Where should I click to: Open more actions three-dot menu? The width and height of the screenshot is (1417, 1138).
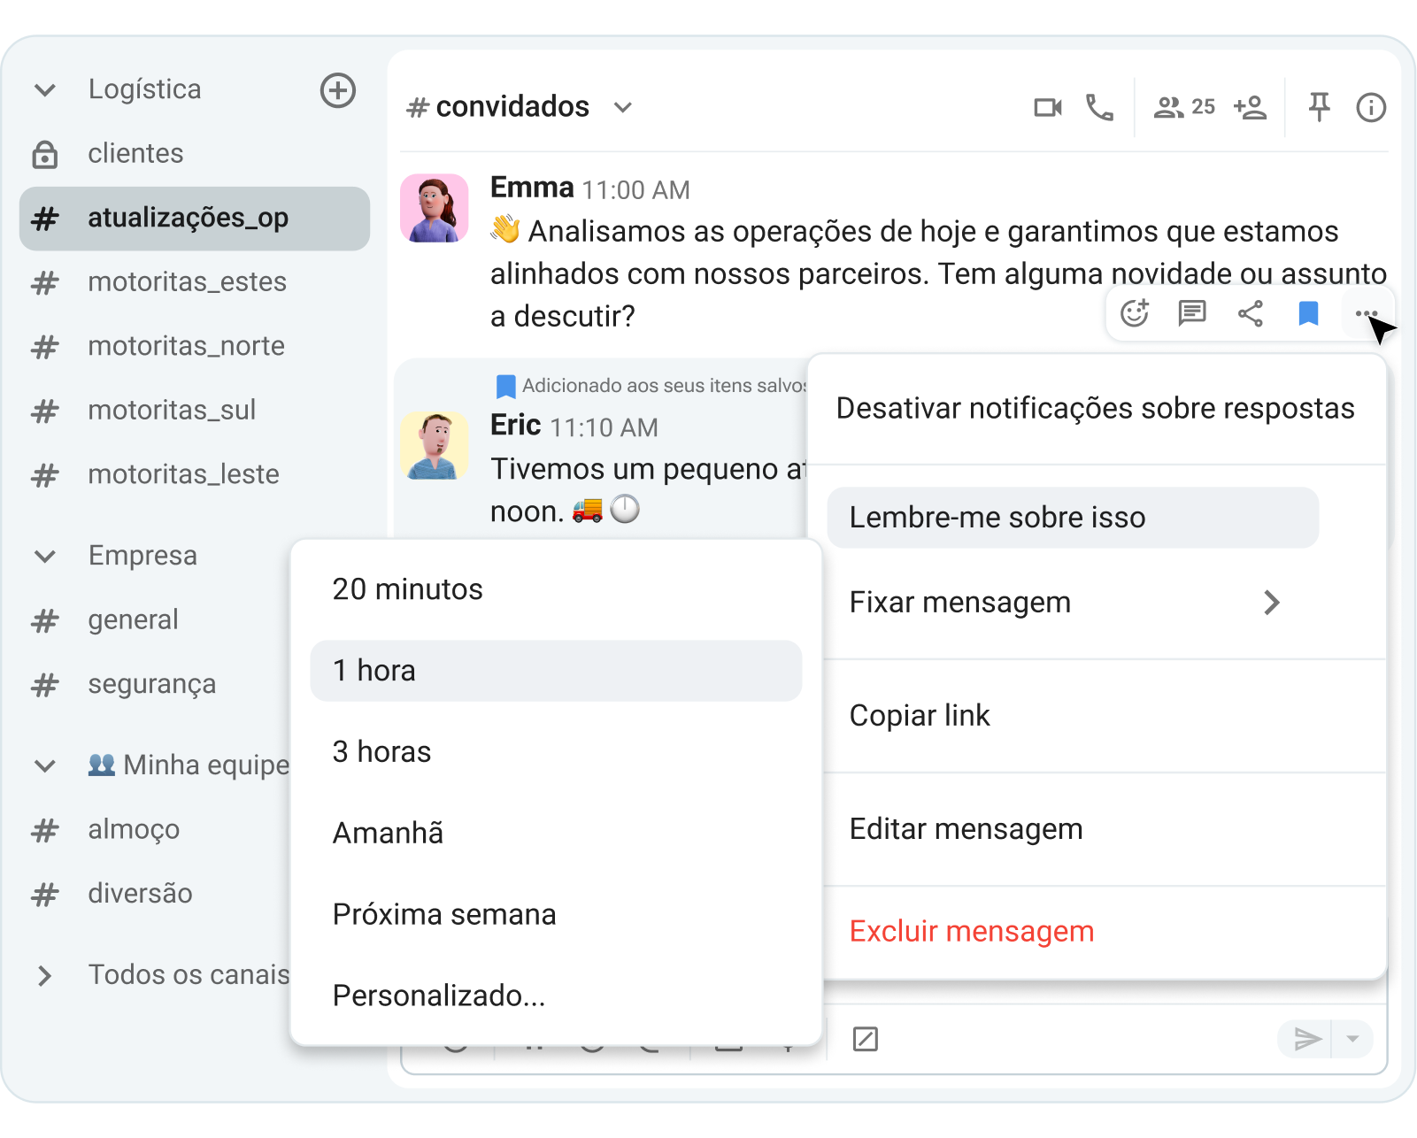click(1367, 313)
